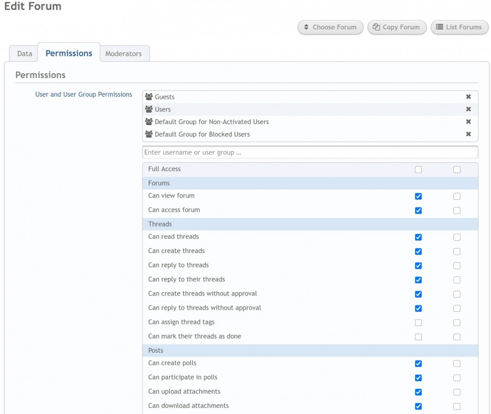
Task: Click the Guests group icon
Action: 149,97
